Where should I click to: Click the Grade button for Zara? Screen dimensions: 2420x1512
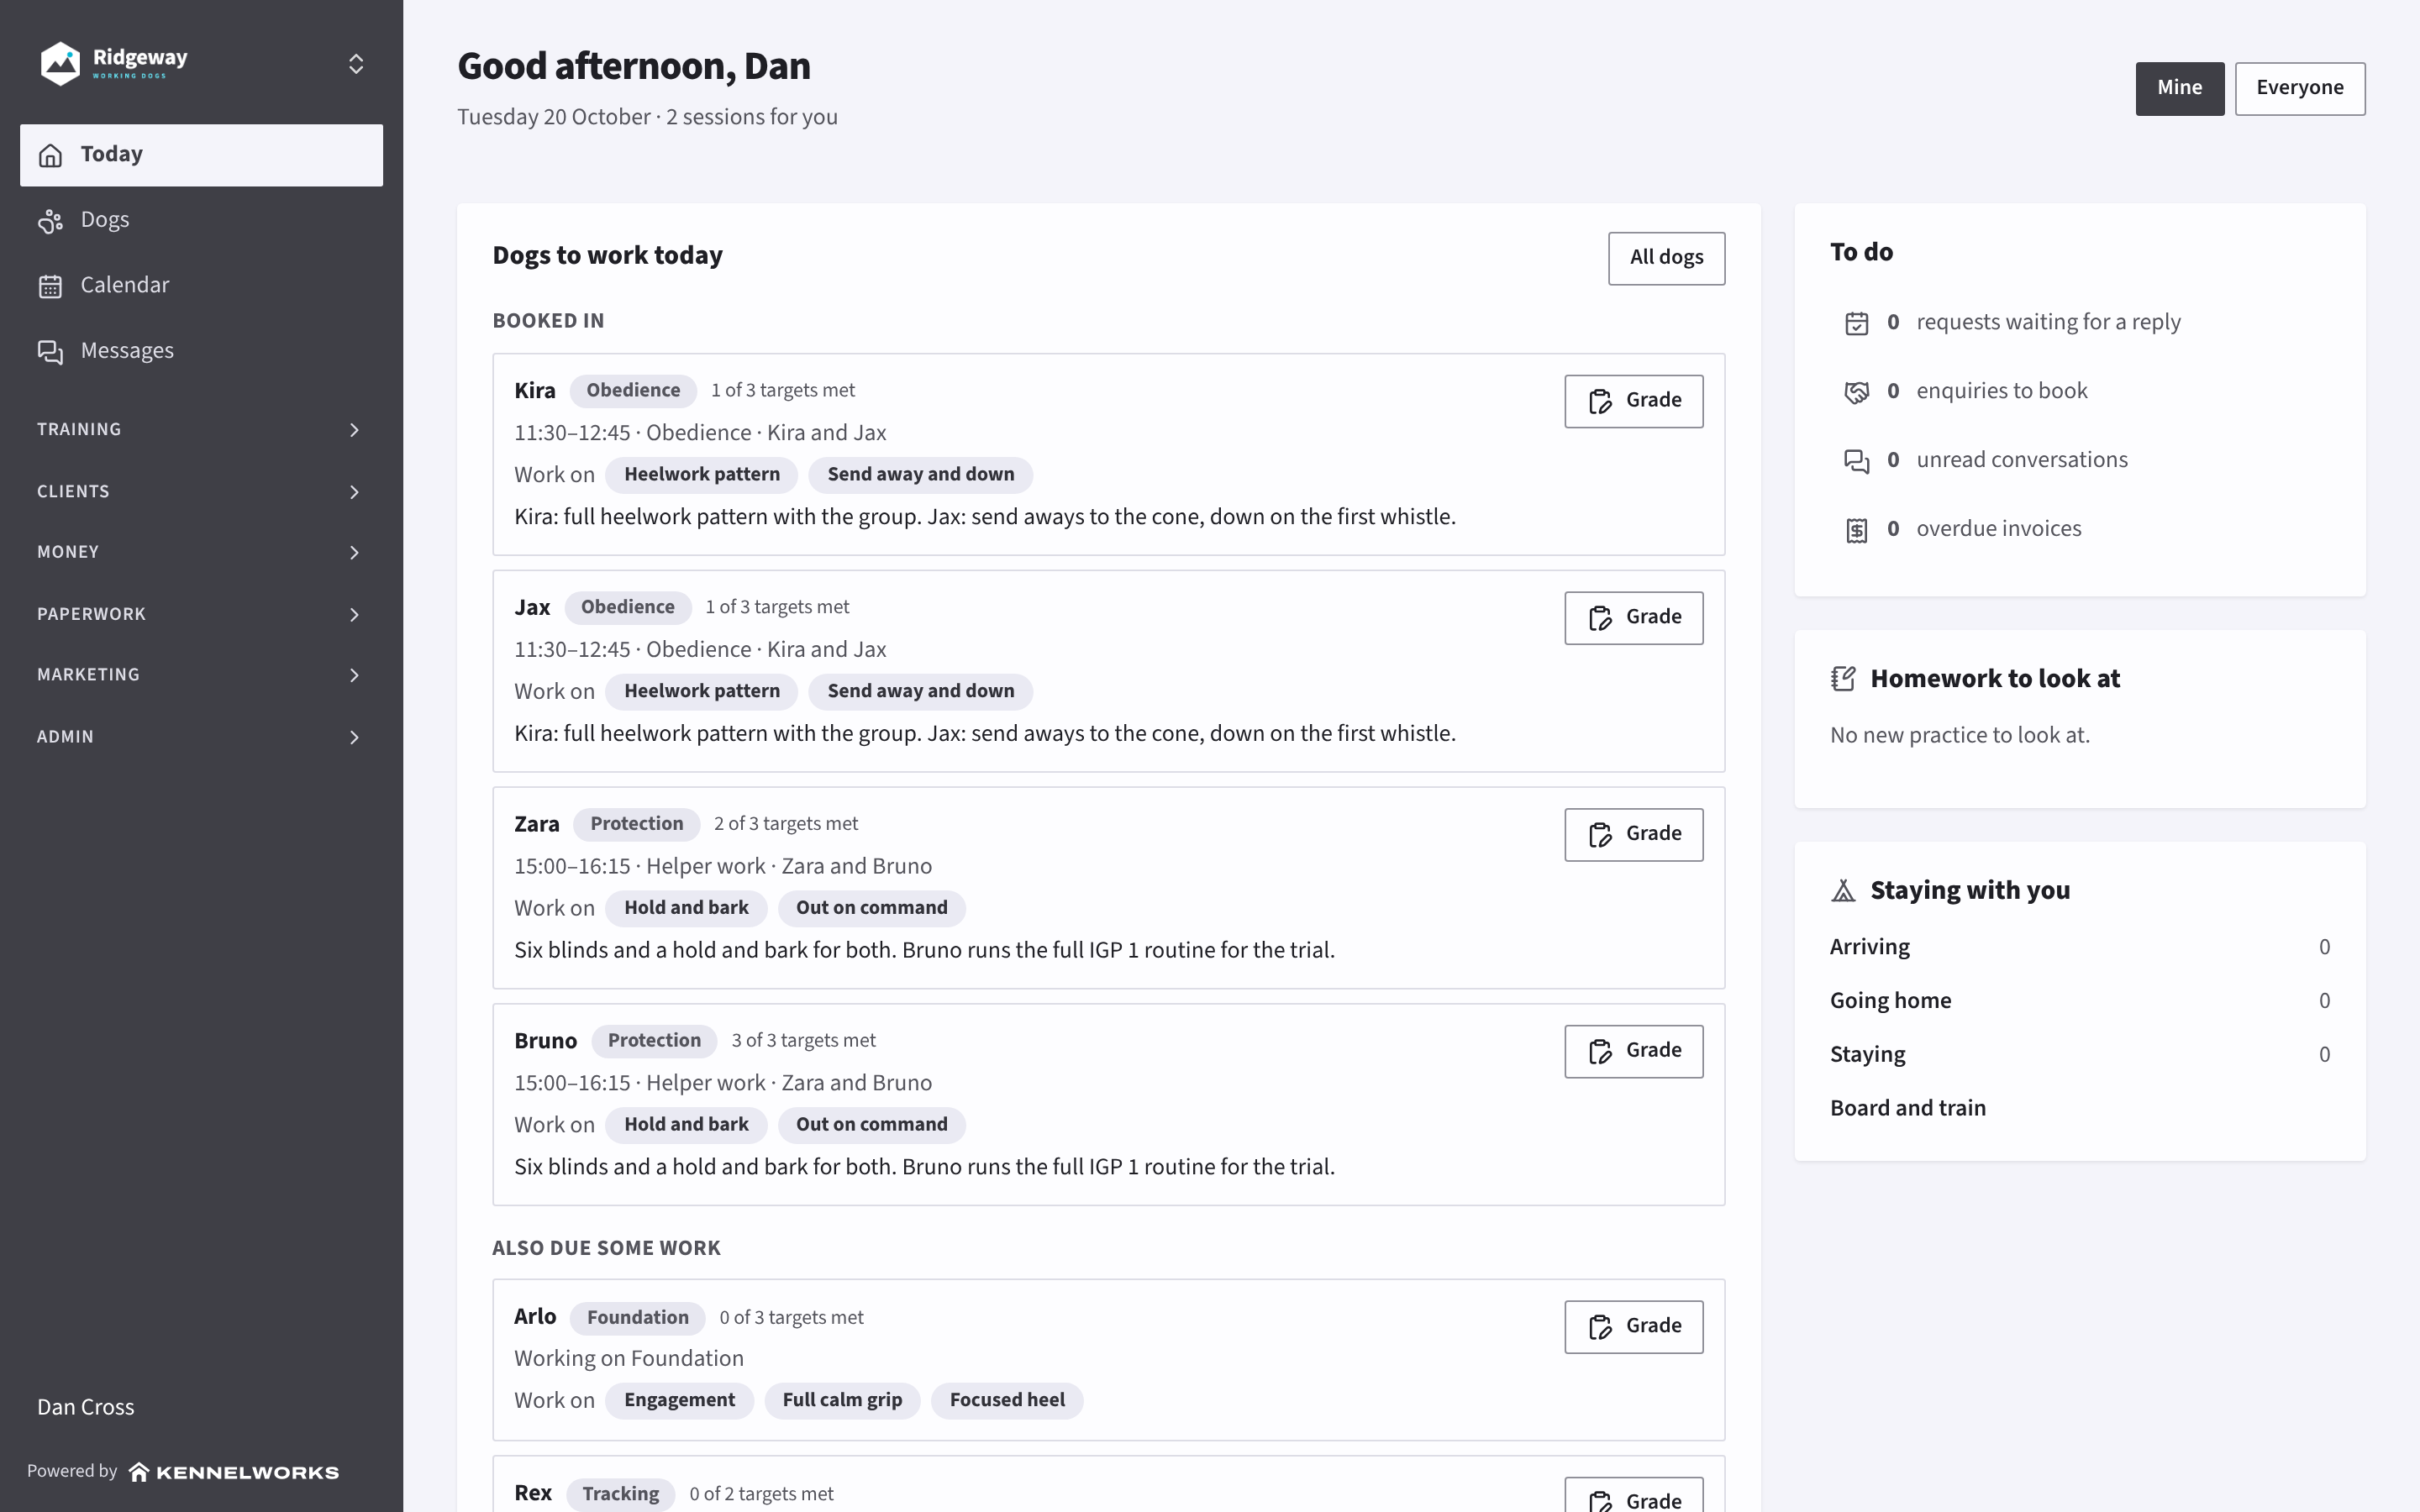click(x=1633, y=834)
